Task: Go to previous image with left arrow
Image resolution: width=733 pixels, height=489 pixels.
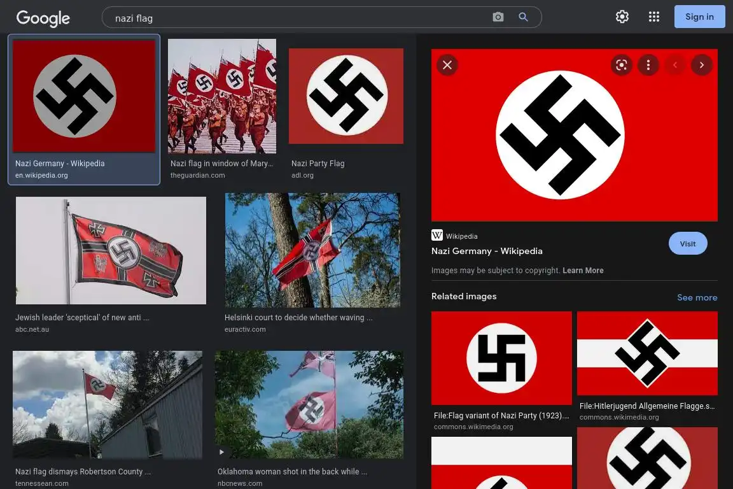Action: 674,65
